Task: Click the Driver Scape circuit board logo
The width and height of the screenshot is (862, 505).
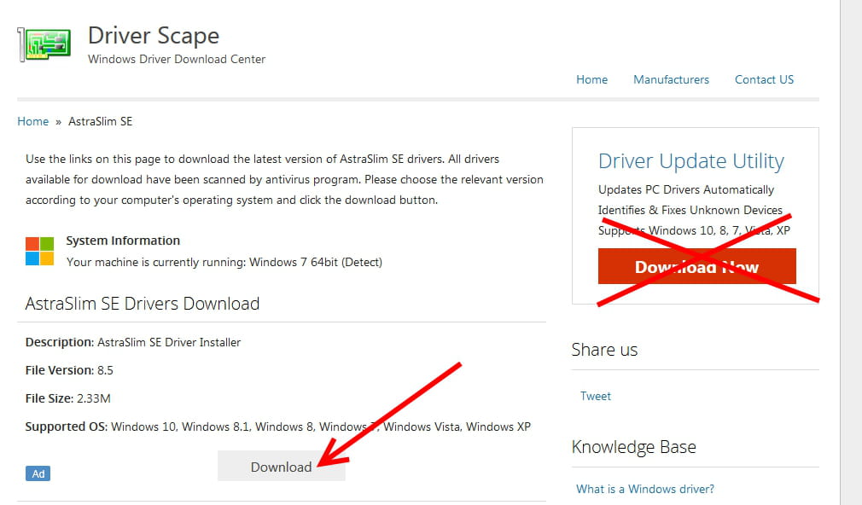Action: click(44, 44)
